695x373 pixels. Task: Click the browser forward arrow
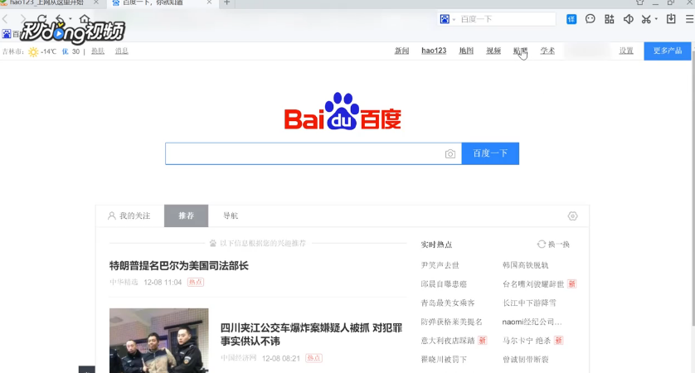tap(22, 19)
